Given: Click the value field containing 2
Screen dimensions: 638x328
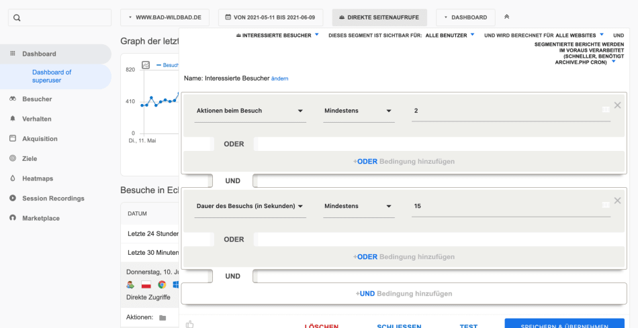Looking at the screenshot, I should (x=511, y=111).
